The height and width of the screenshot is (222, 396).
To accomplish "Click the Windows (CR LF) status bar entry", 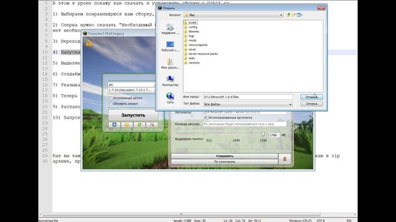I will (300, 221).
